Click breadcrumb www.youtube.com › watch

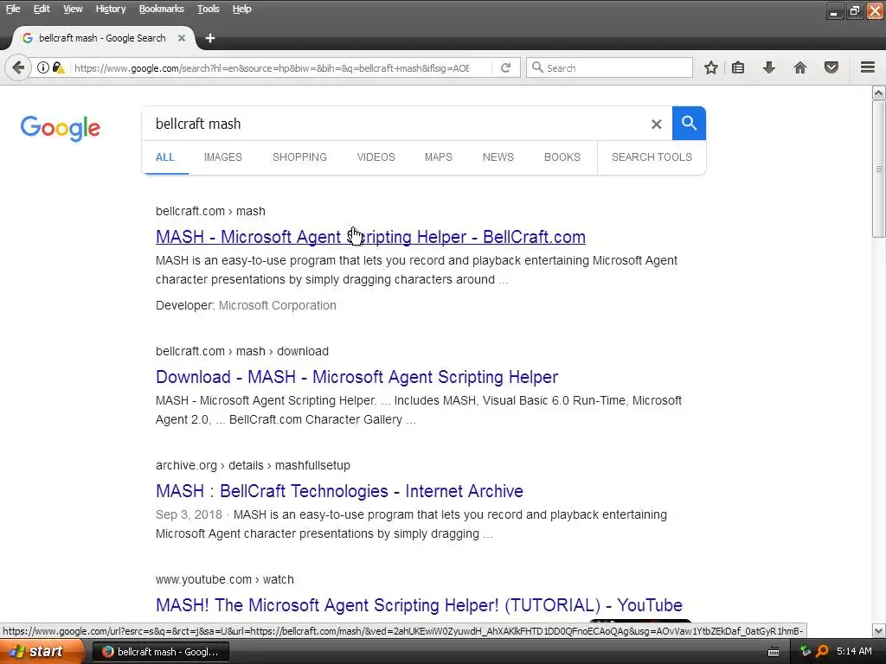coord(225,579)
